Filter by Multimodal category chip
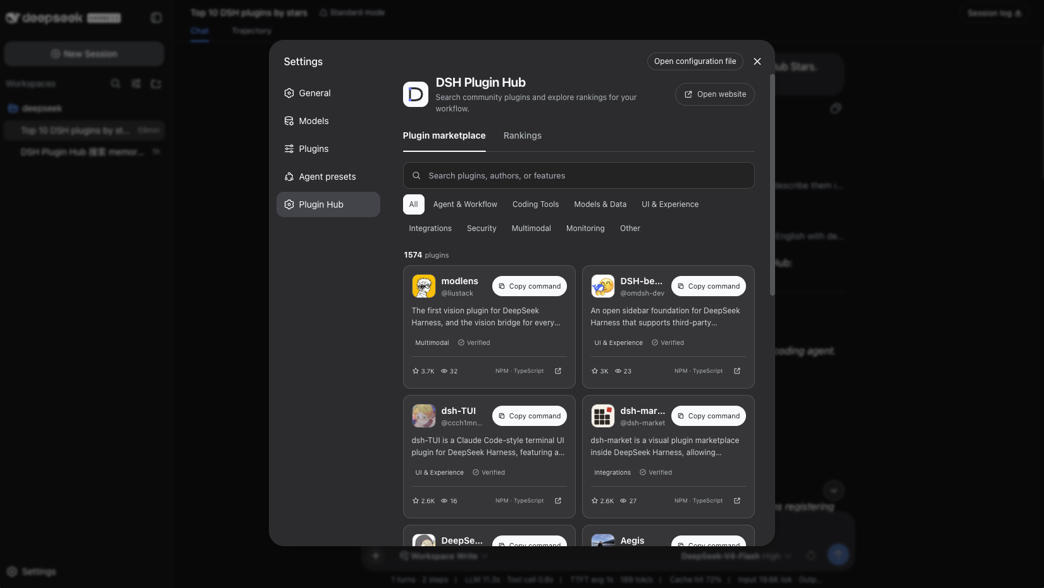The image size is (1044, 588). click(531, 228)
